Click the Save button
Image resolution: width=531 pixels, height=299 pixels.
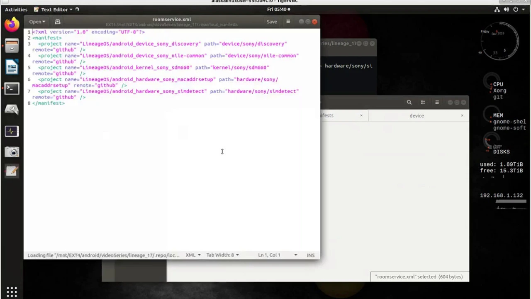point(272,22)
